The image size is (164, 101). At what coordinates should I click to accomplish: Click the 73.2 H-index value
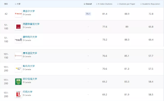[105, 40]
